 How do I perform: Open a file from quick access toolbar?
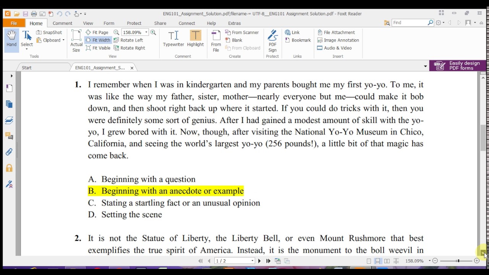(x=16, y=14)
